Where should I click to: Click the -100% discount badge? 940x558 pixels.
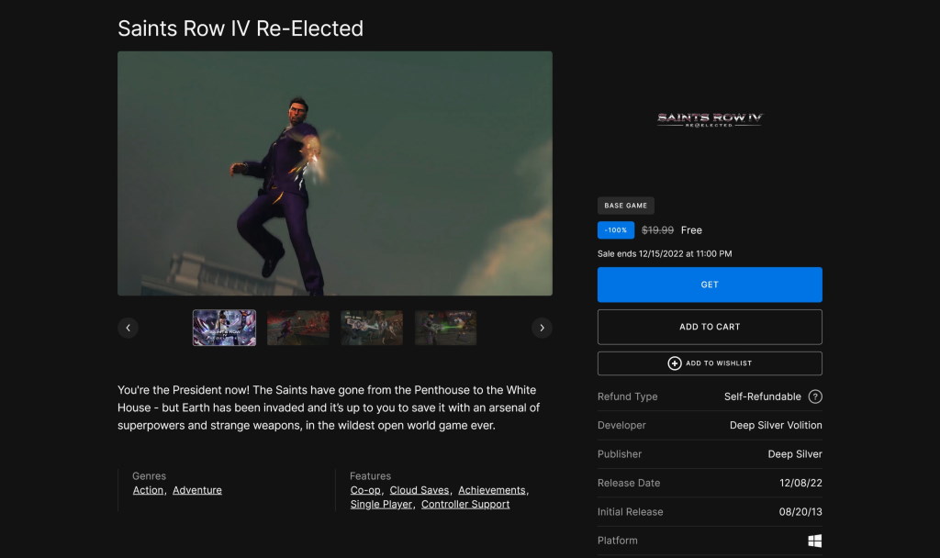coord(615,229)
